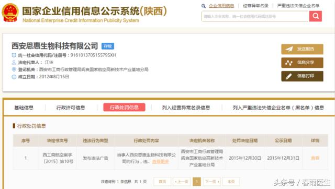Click the info icon beside 成立日期
The image size is (335, 189).
point(14,77)
